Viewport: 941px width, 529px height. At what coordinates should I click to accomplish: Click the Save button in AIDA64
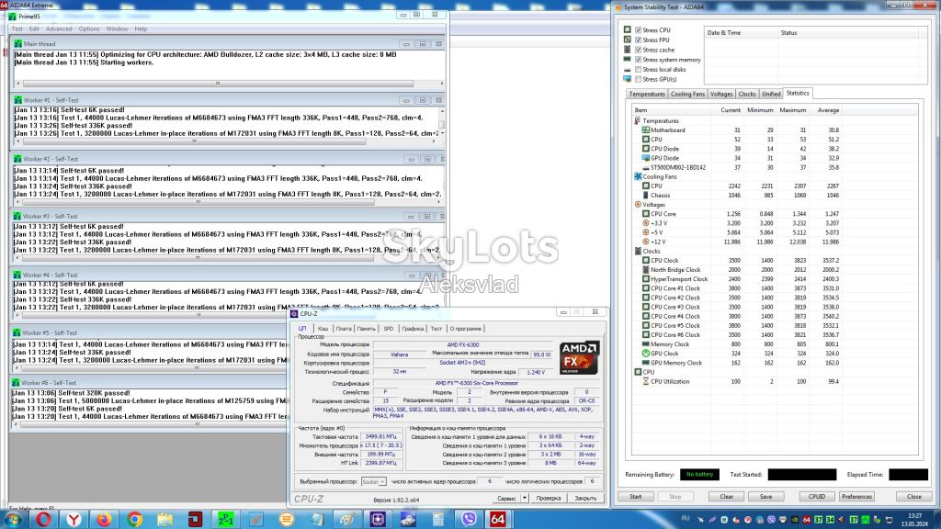(x=765, y=497)
